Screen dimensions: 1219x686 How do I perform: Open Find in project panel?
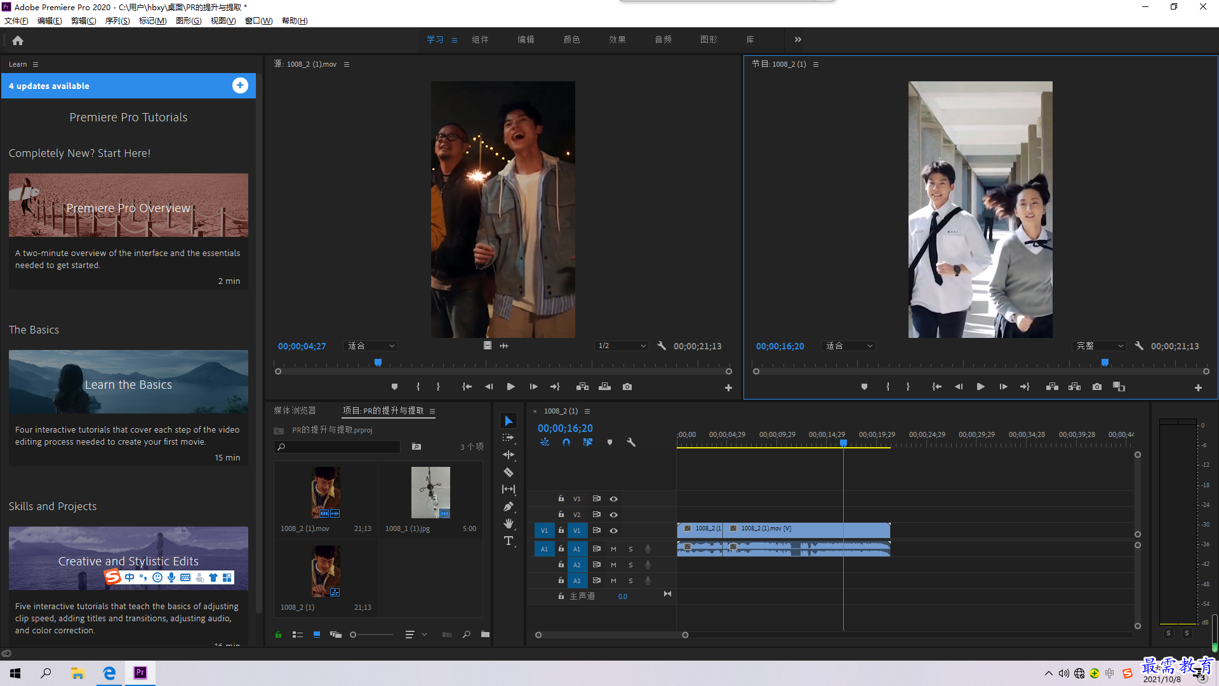[467, 635]
